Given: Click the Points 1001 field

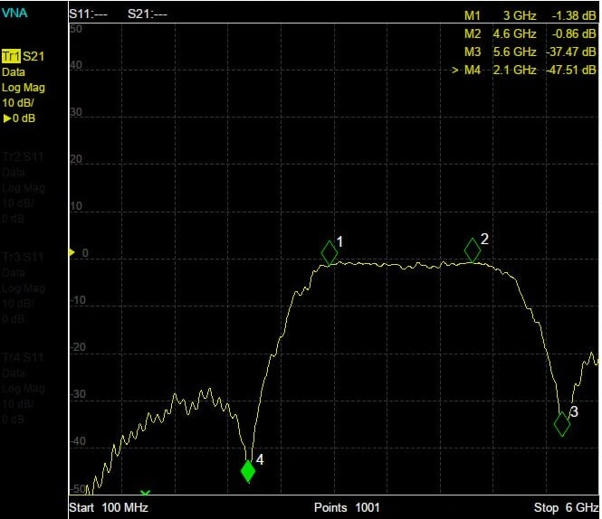Looking at the screenshot, I should (347, 507).
